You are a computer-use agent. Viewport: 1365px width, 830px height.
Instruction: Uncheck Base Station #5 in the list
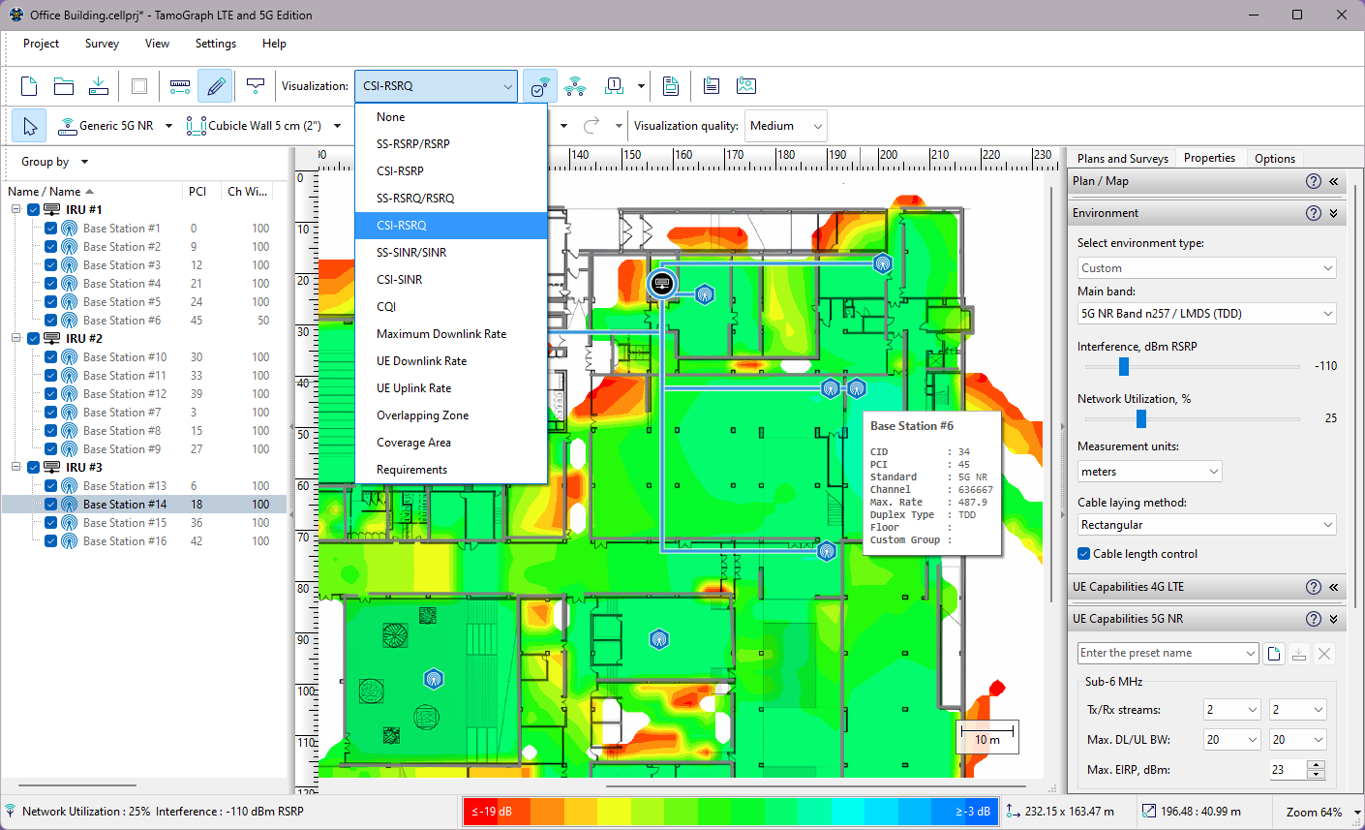pyautogui.click(x=49, y=301)
